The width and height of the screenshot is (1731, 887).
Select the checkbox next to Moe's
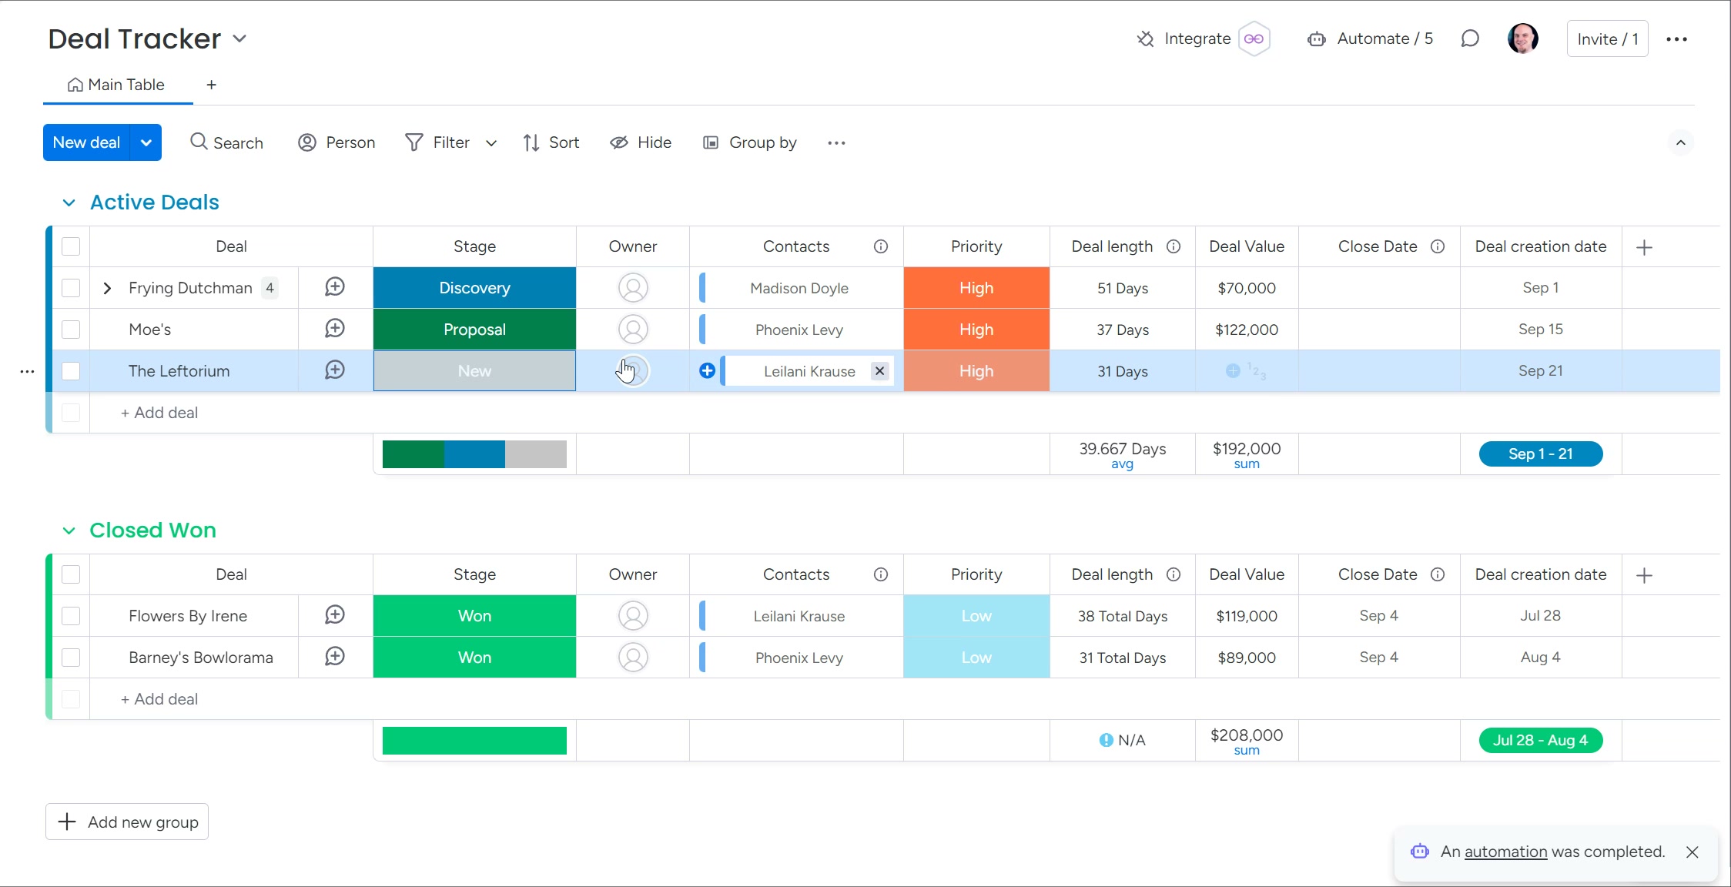coord(71,329)
